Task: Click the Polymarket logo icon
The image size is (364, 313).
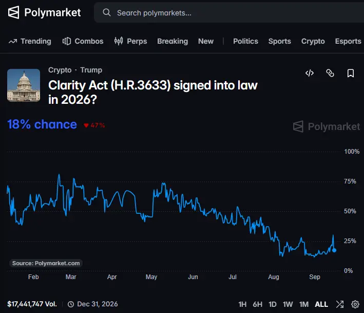Action: coord(13,12)
